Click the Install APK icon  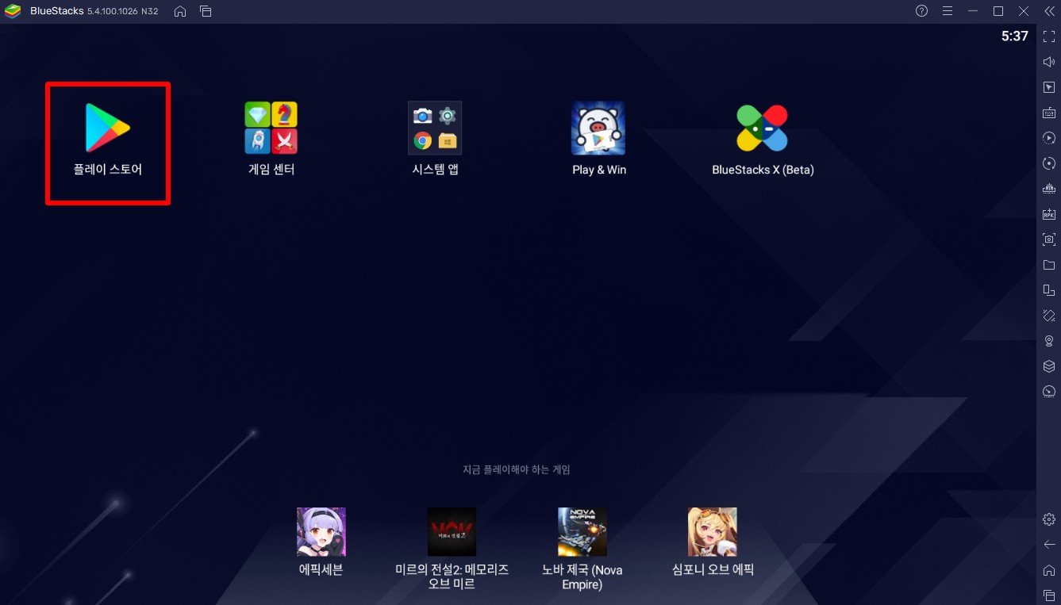tap(1049, 214)
